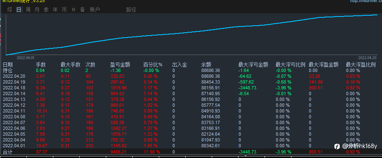
Task: Click the floating profit value 23.26
Action: [315, 76]
